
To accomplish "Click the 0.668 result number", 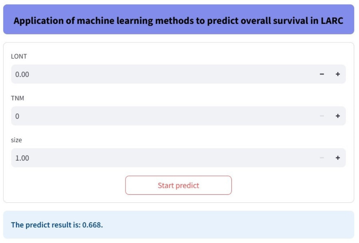I will (x=92, y=225).
